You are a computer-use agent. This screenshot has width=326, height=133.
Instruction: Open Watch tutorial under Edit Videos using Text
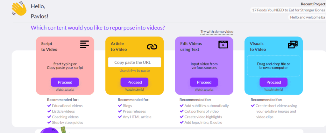pyautogui.click(x=204, y=90)
